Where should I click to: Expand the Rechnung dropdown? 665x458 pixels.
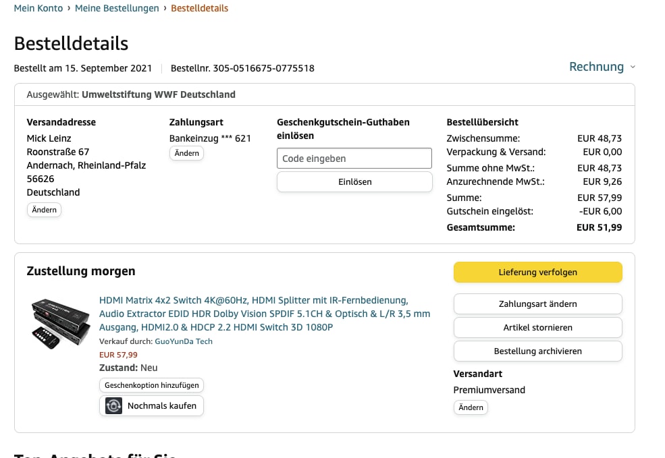pos(596,67)
